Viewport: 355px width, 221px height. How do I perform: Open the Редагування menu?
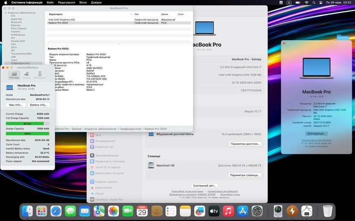[x=67, y=2]
